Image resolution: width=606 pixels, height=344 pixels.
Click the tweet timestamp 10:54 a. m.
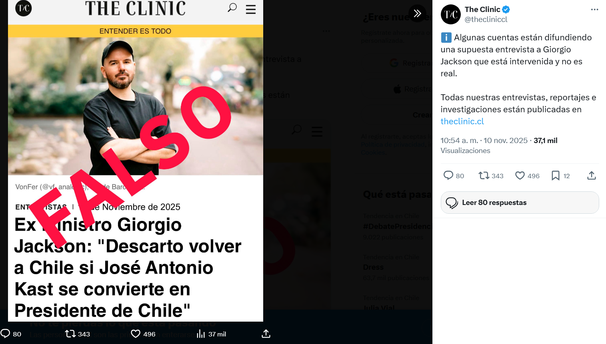(459, 141)
